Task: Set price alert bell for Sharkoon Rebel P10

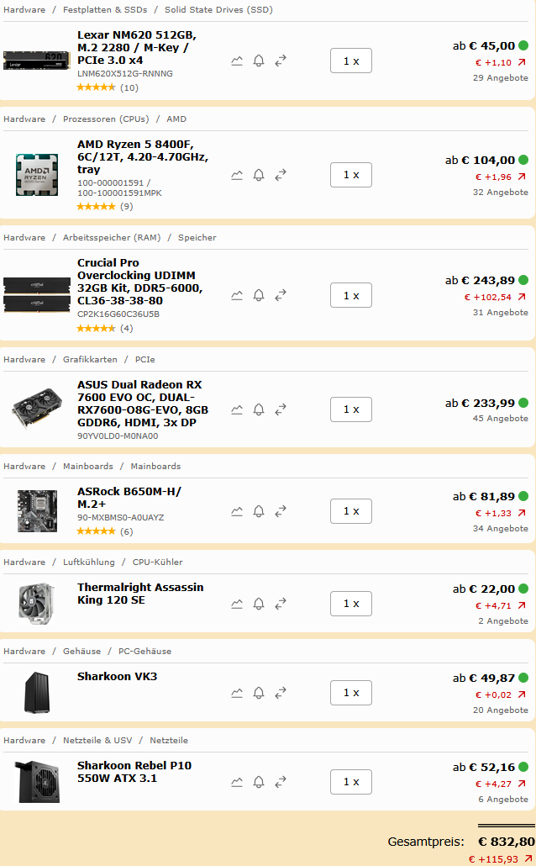Action: click(x=259, y=782)
